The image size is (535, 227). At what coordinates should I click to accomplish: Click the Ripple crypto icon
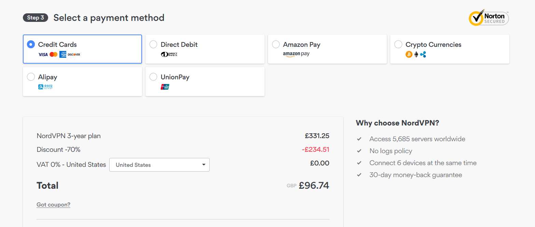click(x=423, y=54)
